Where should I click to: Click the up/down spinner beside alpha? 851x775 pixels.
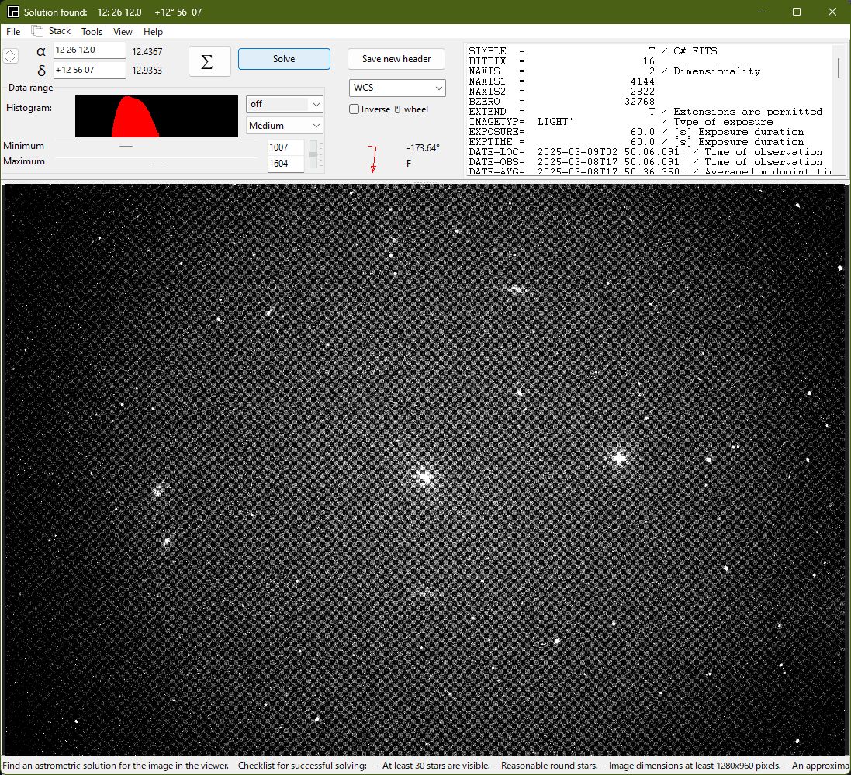pos(9,57)
